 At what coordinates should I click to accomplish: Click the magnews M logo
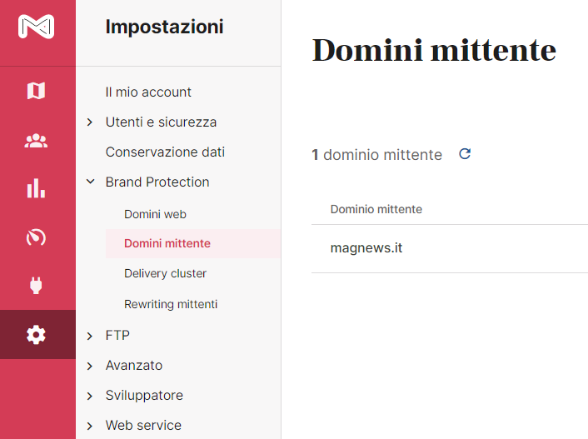click(36, 27)
